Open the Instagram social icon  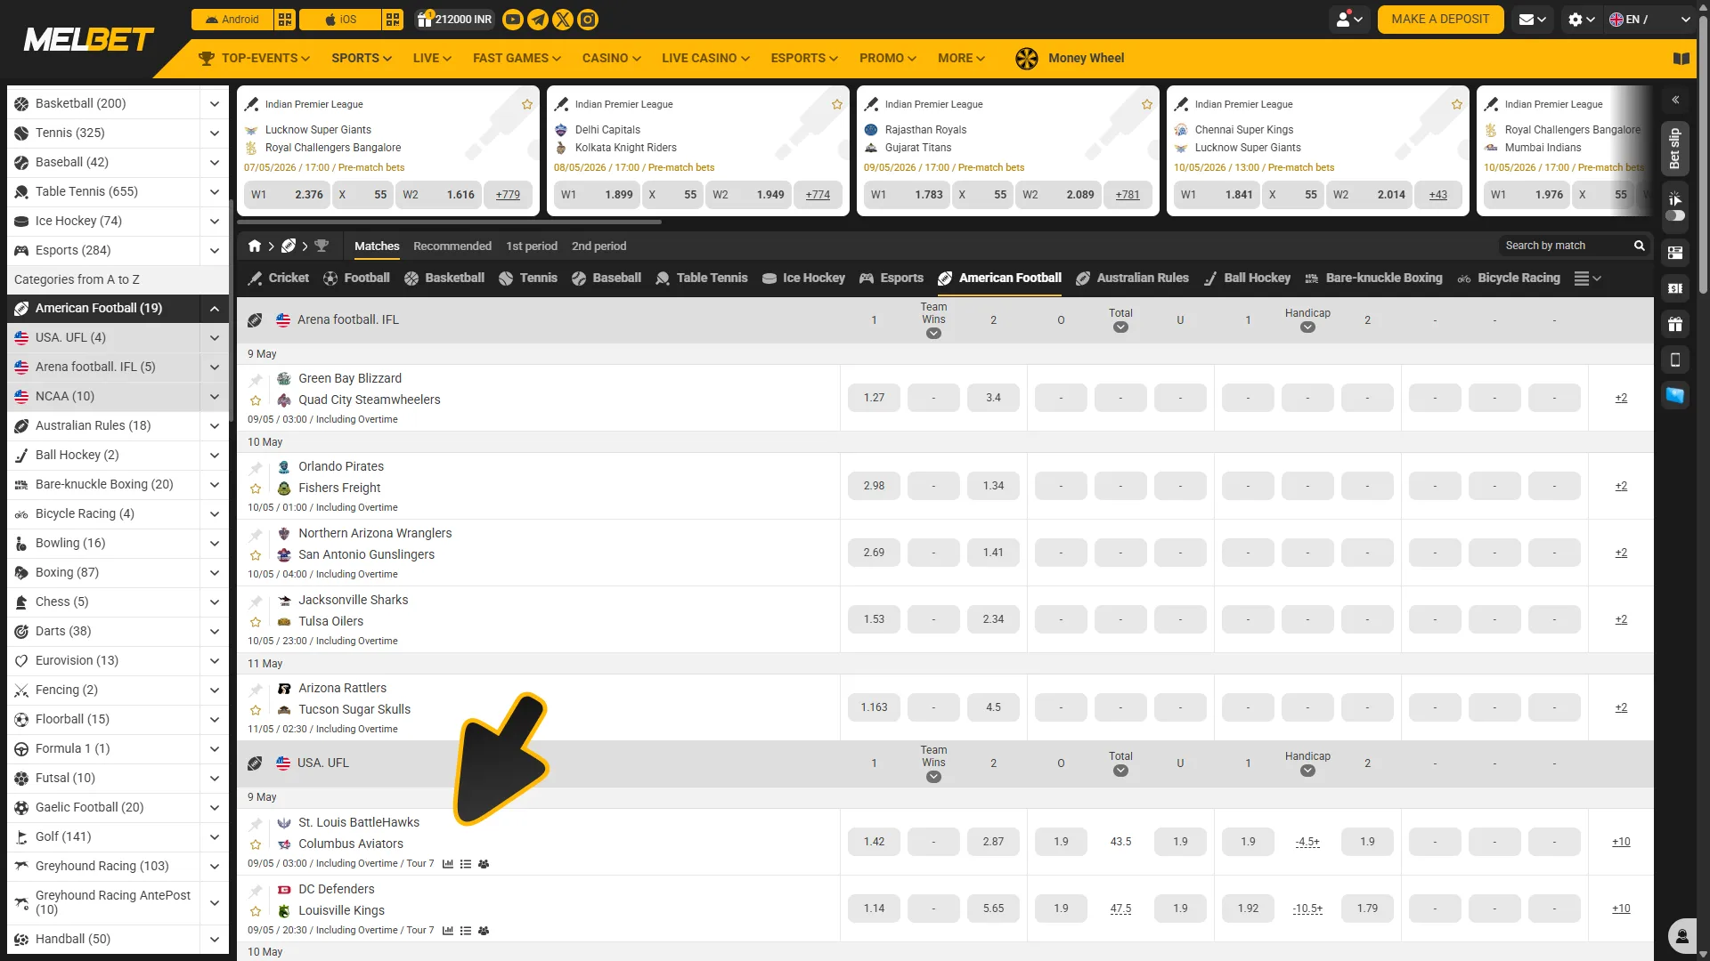point(588,20)
